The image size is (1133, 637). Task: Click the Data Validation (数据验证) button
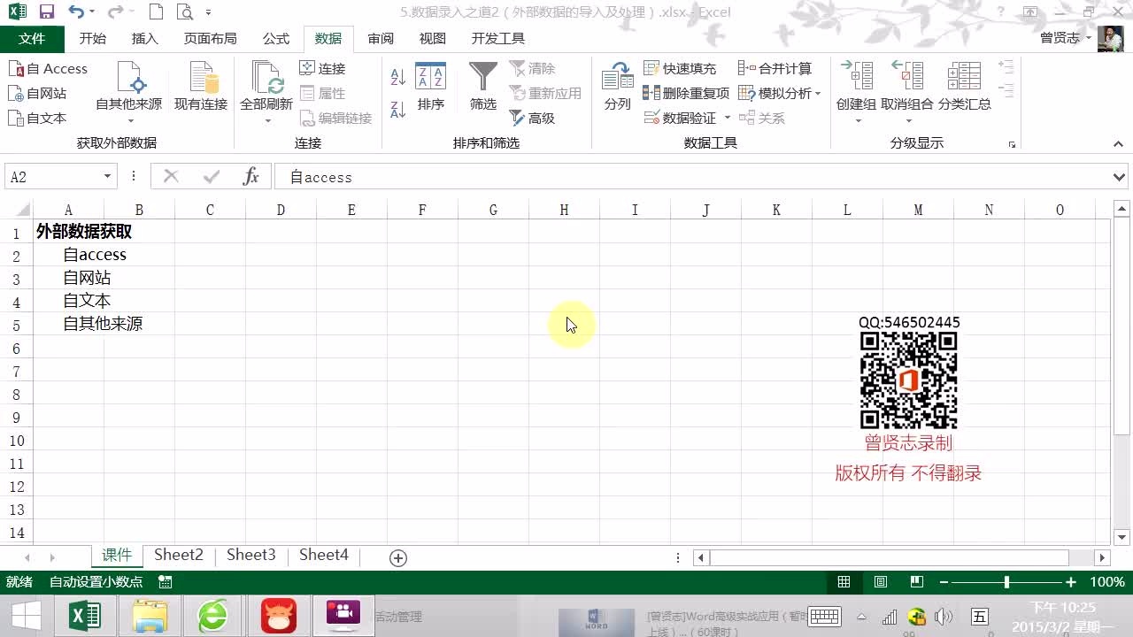[681, 119]
